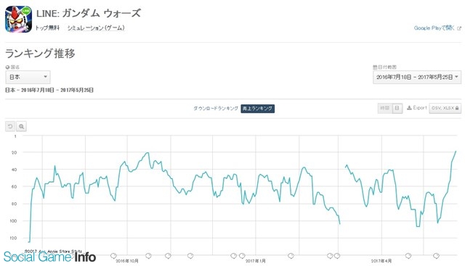
Task: Click the globe icon next to 国名
Action: 7,67
